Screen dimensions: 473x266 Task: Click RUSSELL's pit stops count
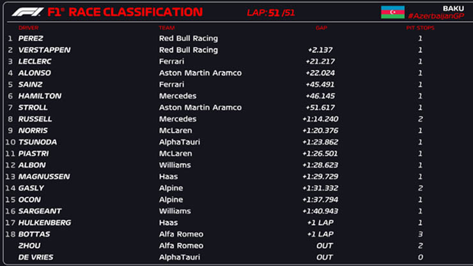[420, 119]
